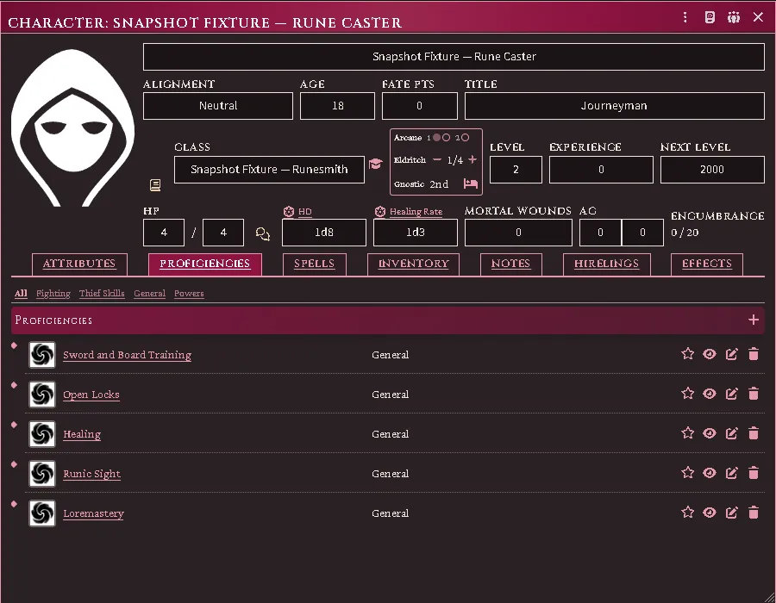Click the graduation cap icon beside Class
The width and height of the screenshot is (776, 603).
click(376, 164)
